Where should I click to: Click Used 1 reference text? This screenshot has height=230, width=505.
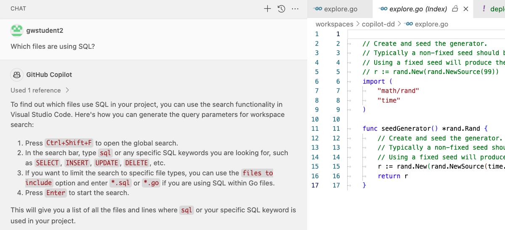point(36,90)
